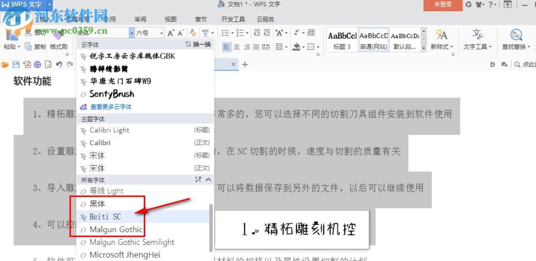The image size is (536, 261).
Task: Apply distributed alignment
Action: [x=266, y=47]
